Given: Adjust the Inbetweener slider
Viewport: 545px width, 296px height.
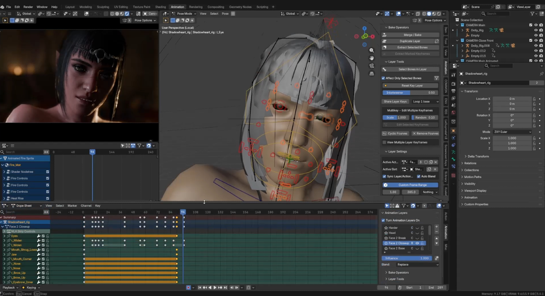Looking at the screenshot, I should tap(410, 93).
